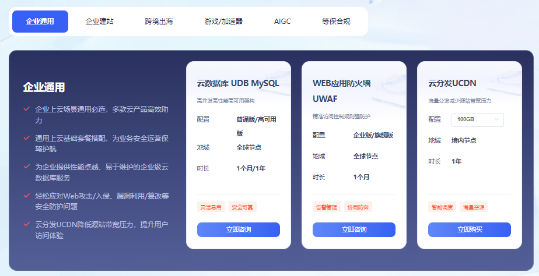The height and width of the screenshot is (276, 539).
Task: Select the 企业通用 tab
Action: 40,22
